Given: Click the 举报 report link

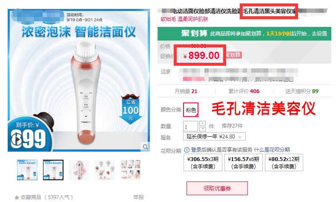Looking at the screenshot, I should (x=138, y=197).
